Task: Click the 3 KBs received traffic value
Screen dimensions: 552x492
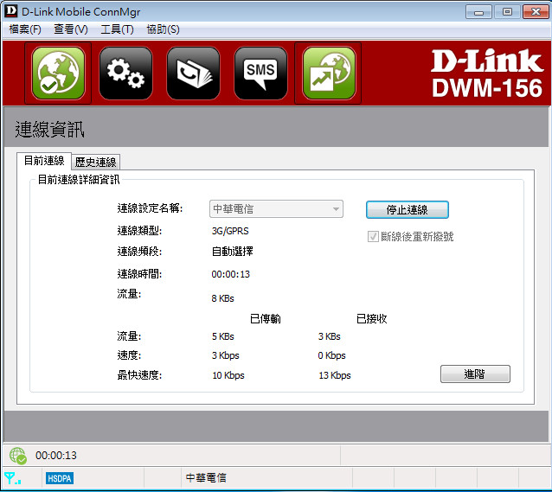Action: coord(330,336)
